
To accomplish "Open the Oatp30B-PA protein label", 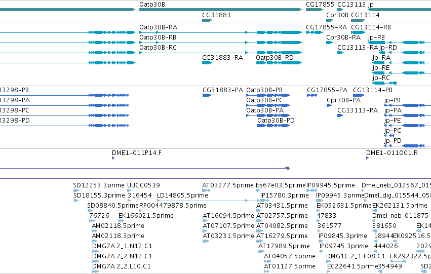I will pos(265,110).
